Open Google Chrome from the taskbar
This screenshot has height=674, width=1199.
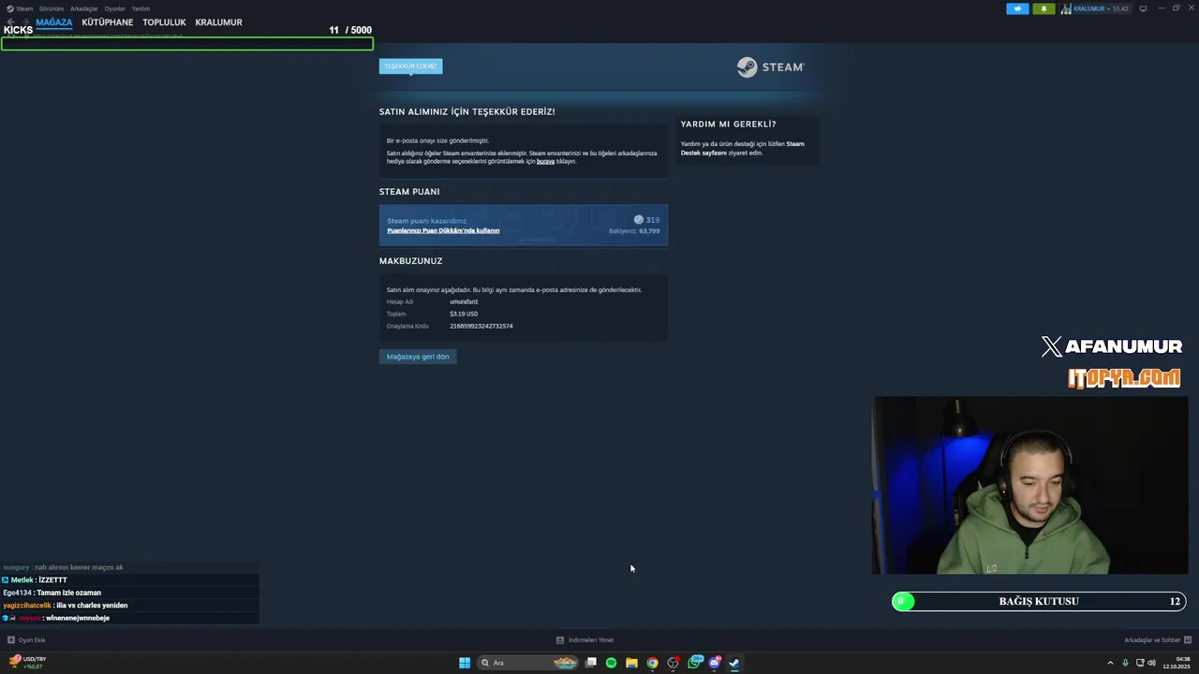click(x=652, y=663)
